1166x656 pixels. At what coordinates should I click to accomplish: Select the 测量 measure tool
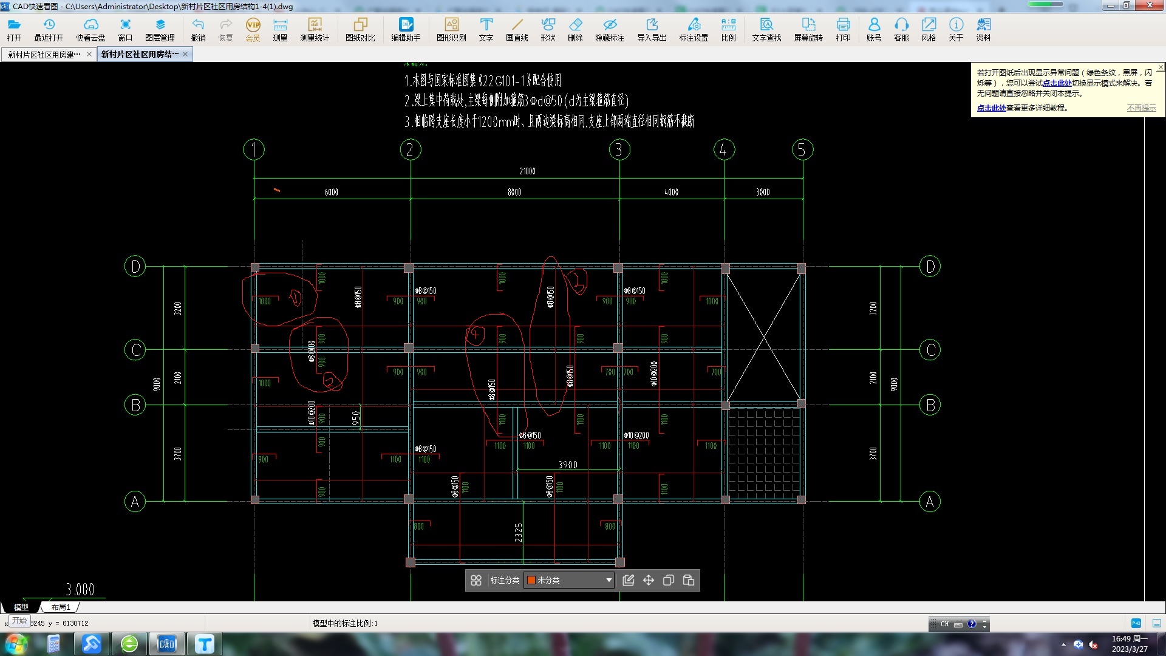(x=280, y=29)
